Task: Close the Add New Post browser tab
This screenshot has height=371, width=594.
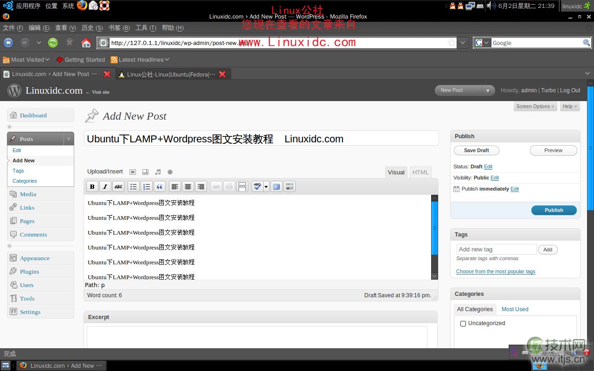Action: coord(107,74)
